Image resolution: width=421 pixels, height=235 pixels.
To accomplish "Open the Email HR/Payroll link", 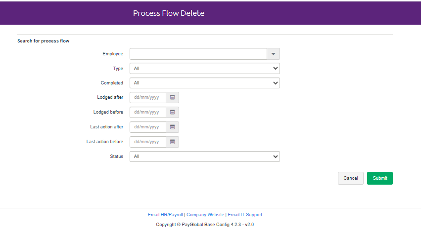I will pyautogui.click(x=165, y=215).
